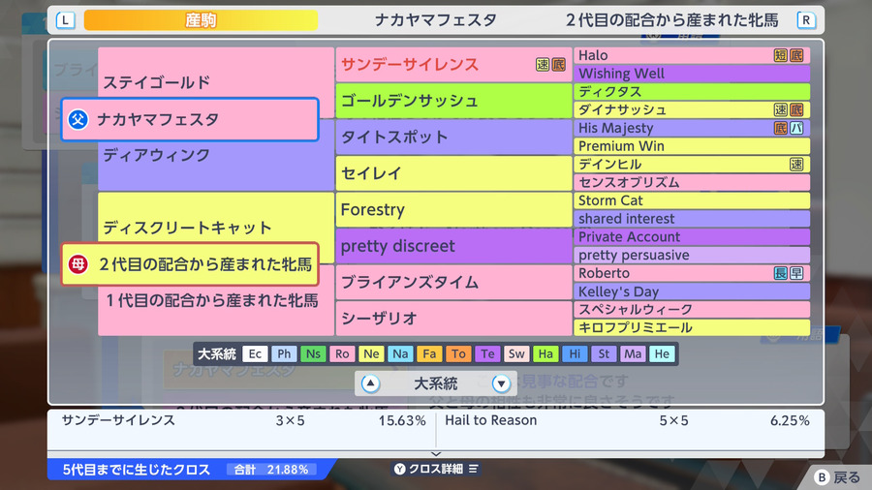This screenshot has width=872, height=490.
Task: Click the red サンデーサイレンス pedigree cell
Action: pos(452,65)
